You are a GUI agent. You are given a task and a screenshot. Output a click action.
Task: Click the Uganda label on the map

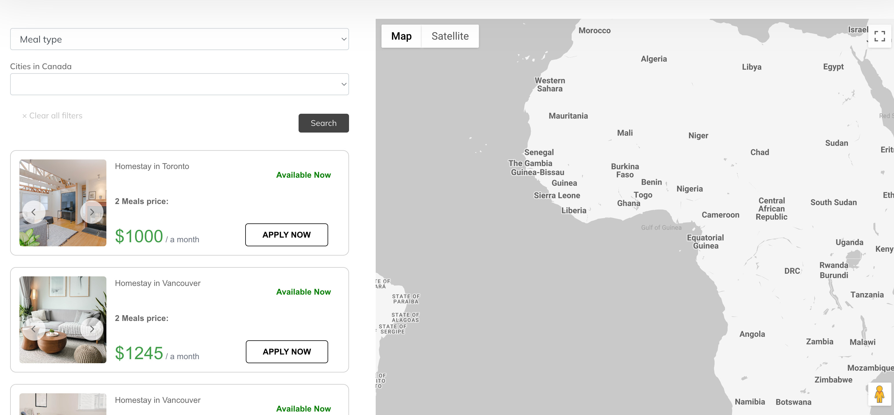tap(849, 243)
